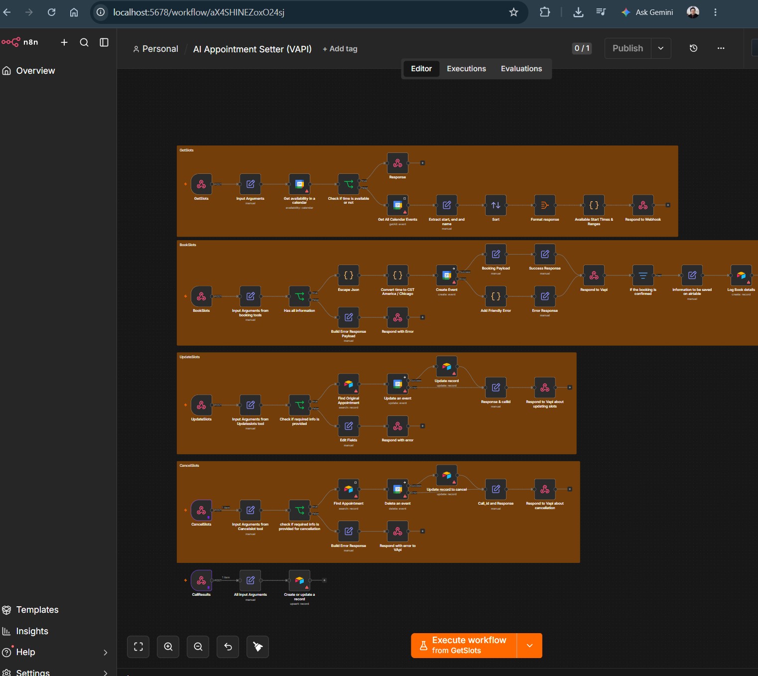
Task: Select Check if time is available node
Action: [x=349, y=184]
